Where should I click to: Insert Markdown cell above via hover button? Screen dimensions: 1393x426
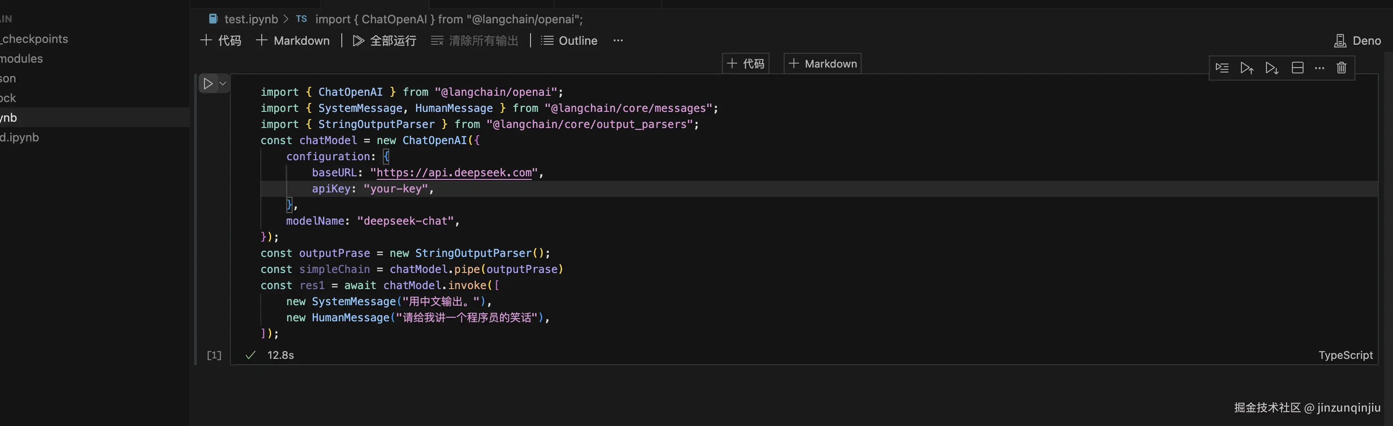pos(823,64)
